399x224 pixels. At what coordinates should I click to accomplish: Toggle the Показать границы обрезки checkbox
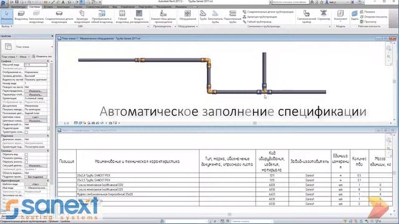pyautogui.click(x=26, y=158)
